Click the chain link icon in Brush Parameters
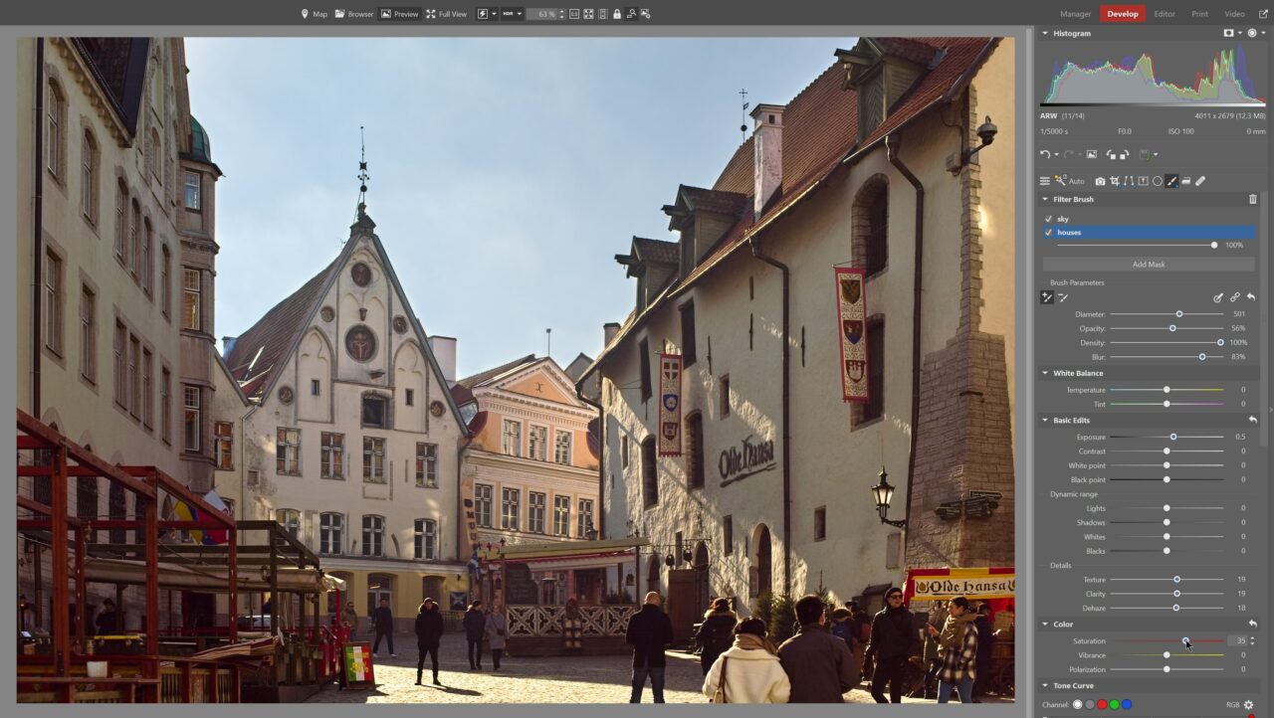This screenshot has height=718, width=1274. point(1235,297)
